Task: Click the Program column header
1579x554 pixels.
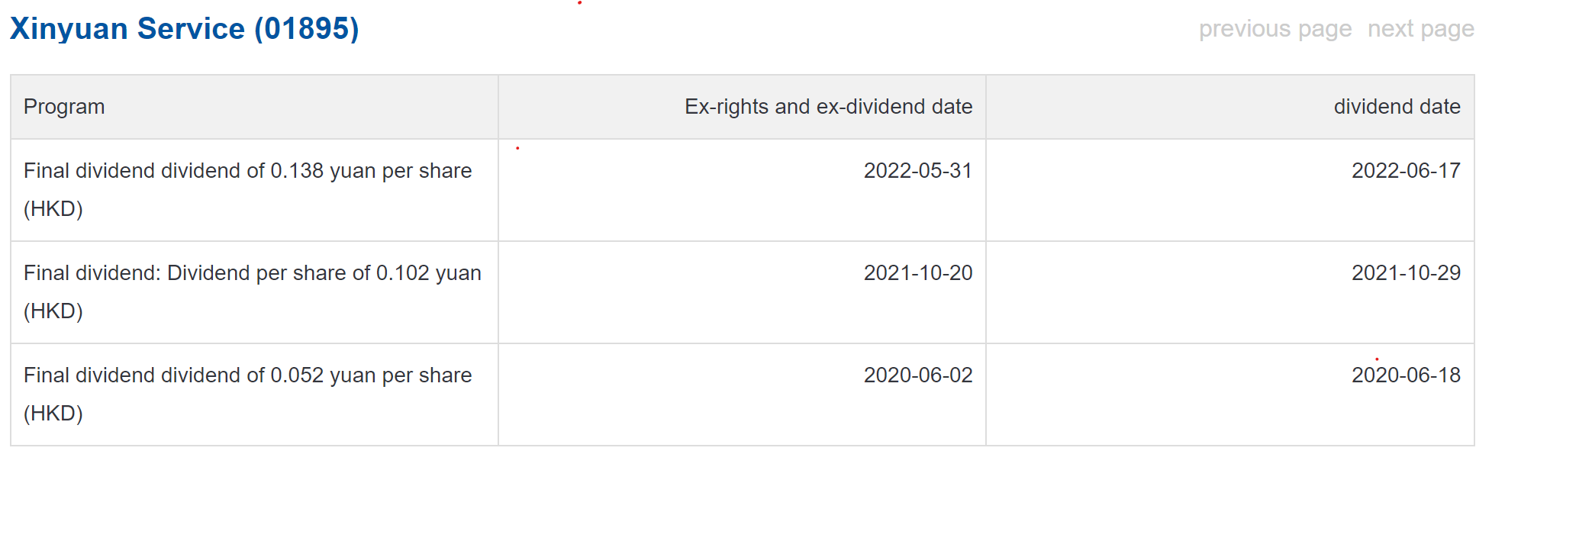Action: tap(64, 107)
